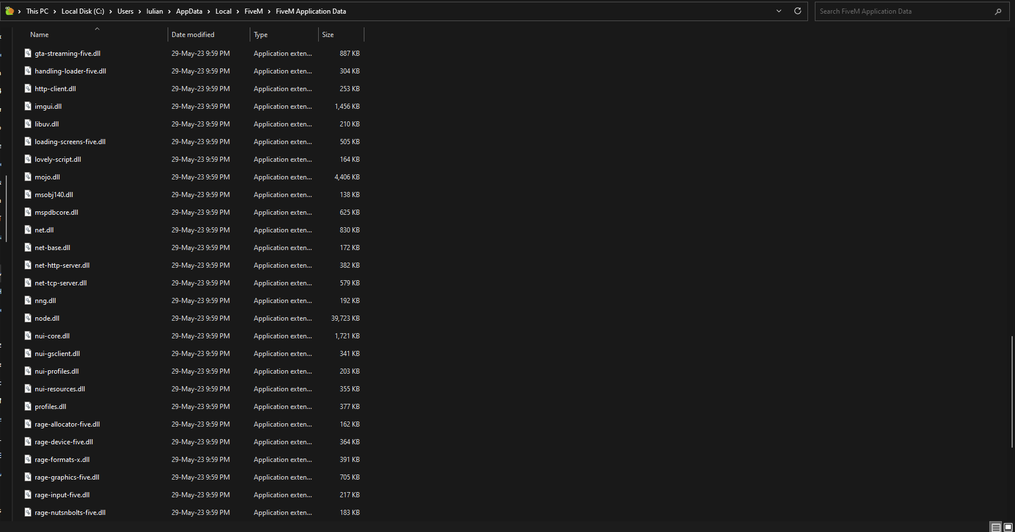
Task: Select the net-tcp-server.dll file icon
Action: [x=28, y=283]
